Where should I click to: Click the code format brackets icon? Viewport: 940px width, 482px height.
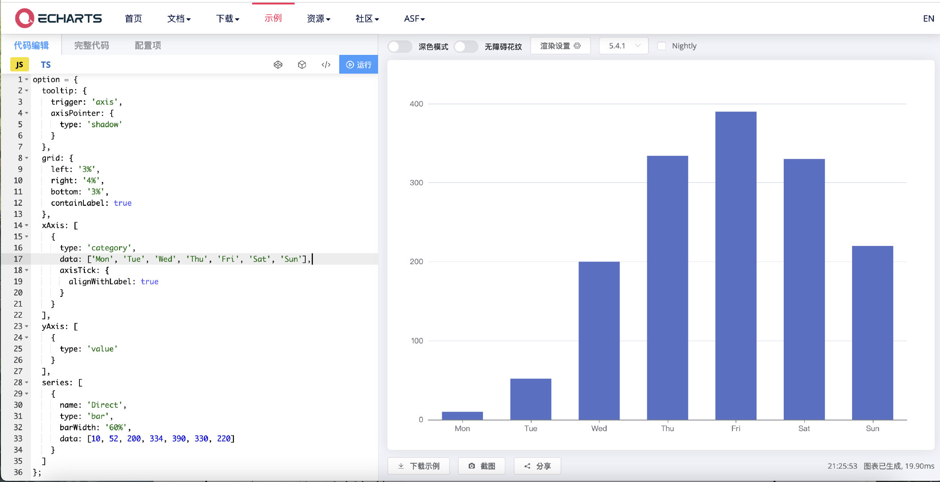click(x=326, y=65)
